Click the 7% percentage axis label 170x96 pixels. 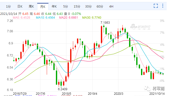coord(162,33)
